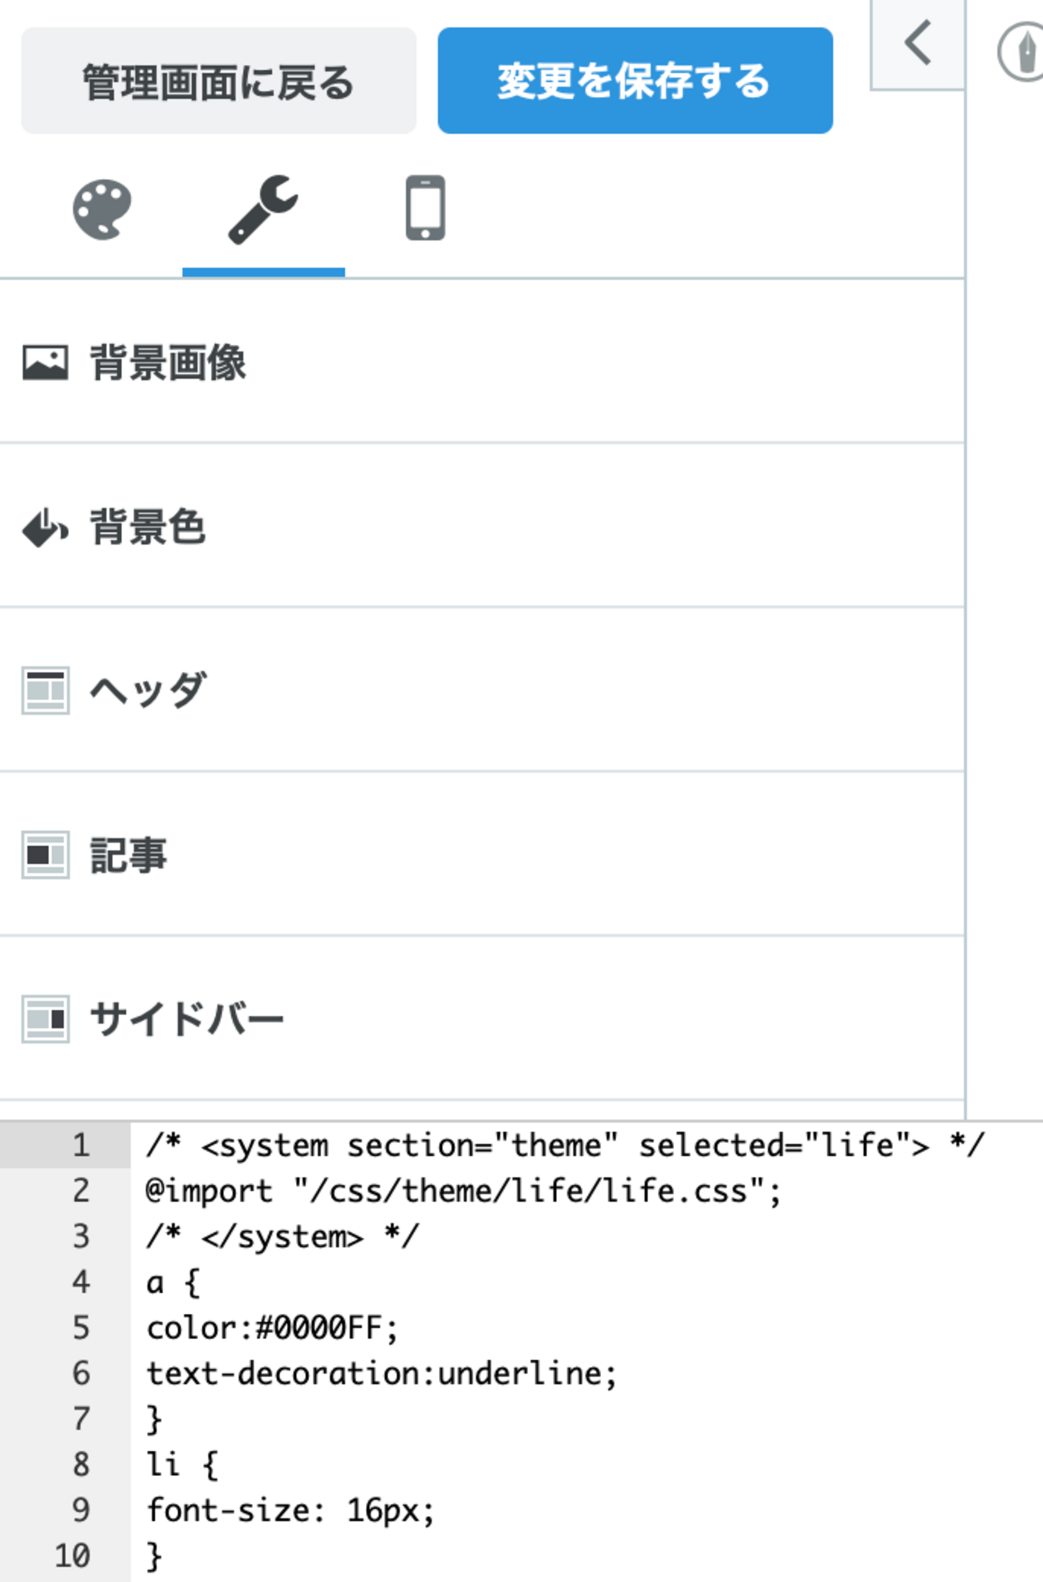Expand the 背景画像 section

tap(481, 363)
